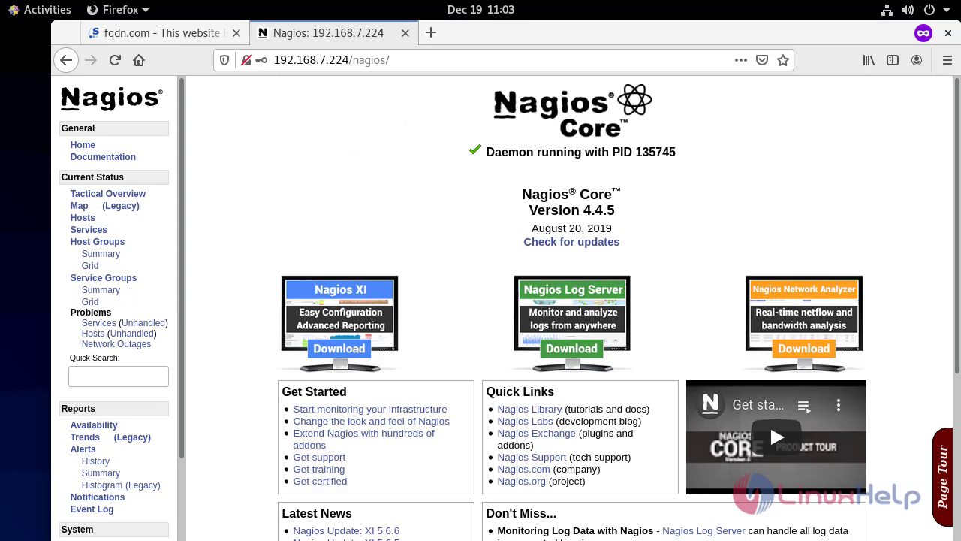961x541 pixels.
Task: Download Nagios Network Analyzer from banner
Action: pyautogui.click(x=803, y=349)
